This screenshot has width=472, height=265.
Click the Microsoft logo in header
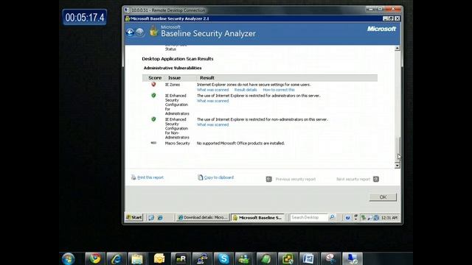(x=381, y=29)
